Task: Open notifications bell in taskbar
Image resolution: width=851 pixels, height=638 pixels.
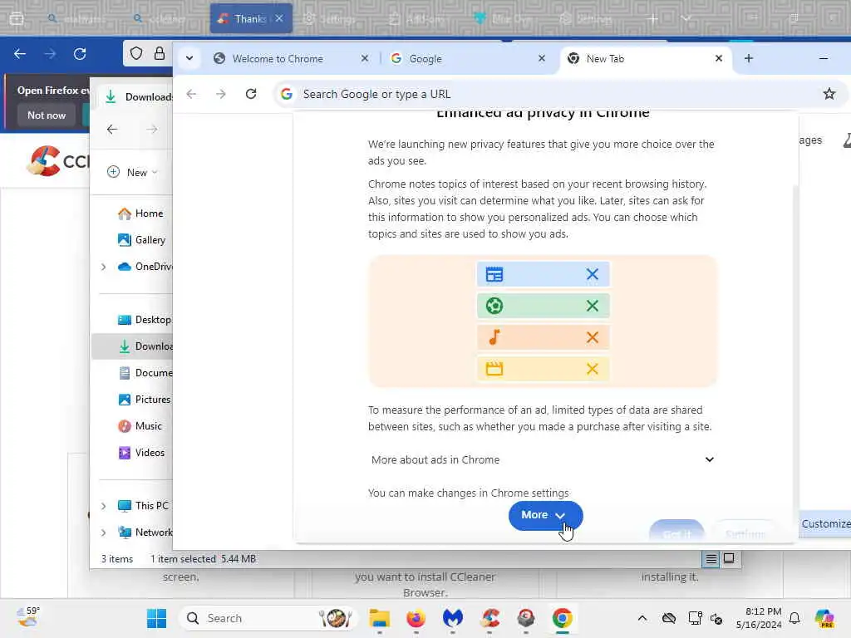Action: (x=794, y=618)
